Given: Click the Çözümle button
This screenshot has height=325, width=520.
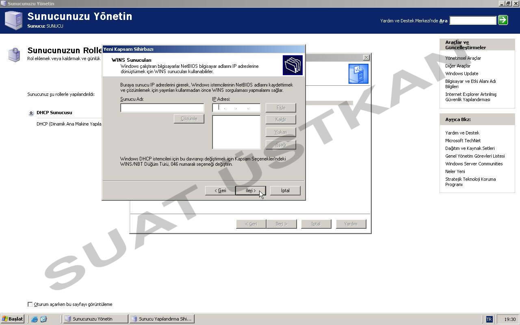Looking at the screenshot, I should 189,119.
